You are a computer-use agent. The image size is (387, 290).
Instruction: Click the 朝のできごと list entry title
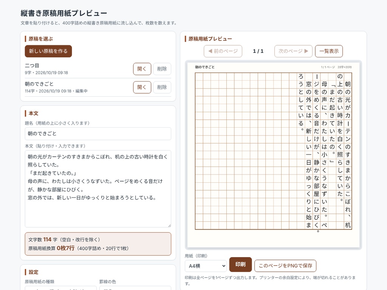click(x=39, y=84)
